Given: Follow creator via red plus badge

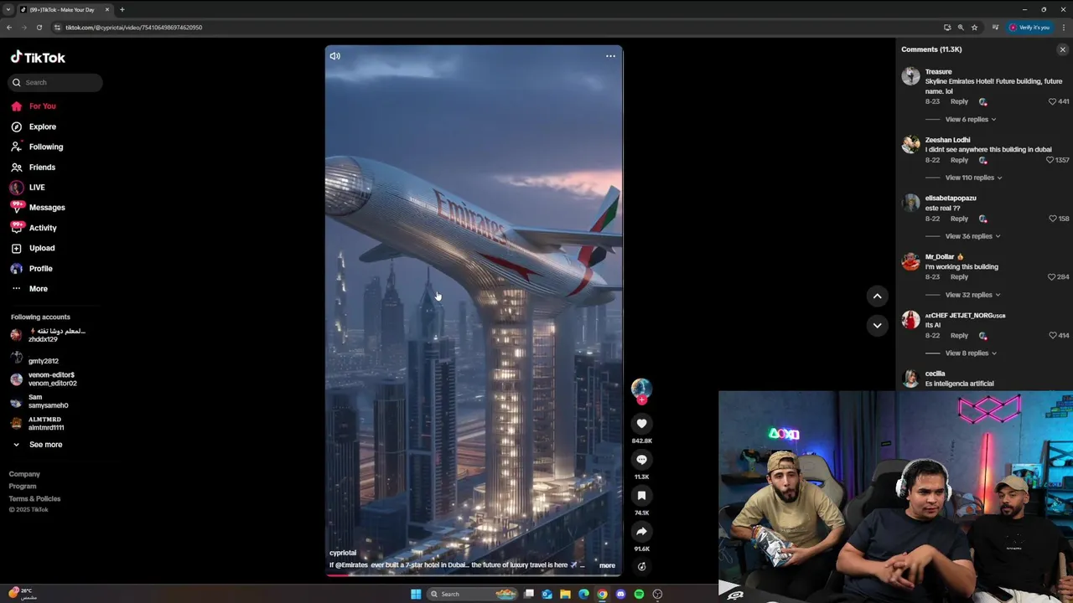Looking at the screenshot, I should pyautogui.click(x=642, y=400).
